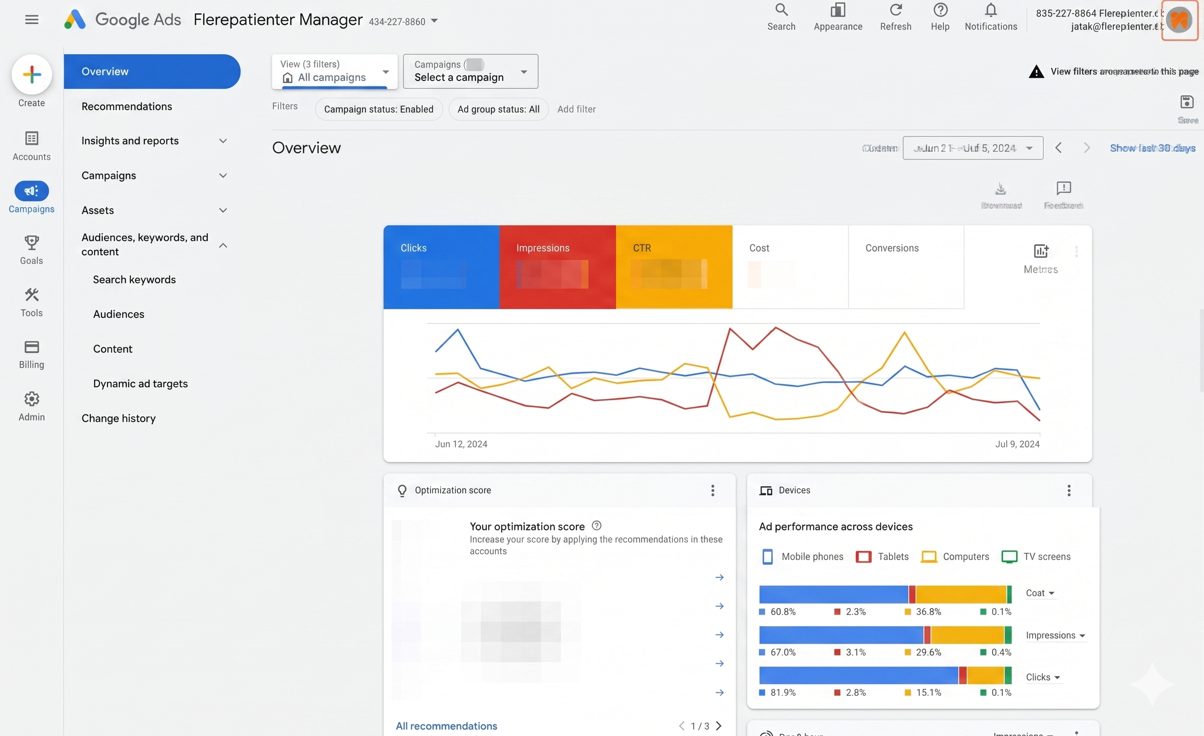Select the red Impressions metric tile

pos(557,267)
